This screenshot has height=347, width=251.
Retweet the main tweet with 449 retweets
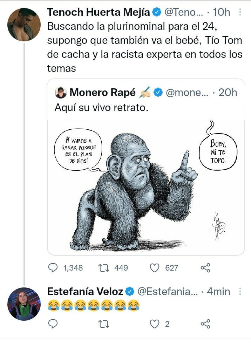click(x=103, y=268)
